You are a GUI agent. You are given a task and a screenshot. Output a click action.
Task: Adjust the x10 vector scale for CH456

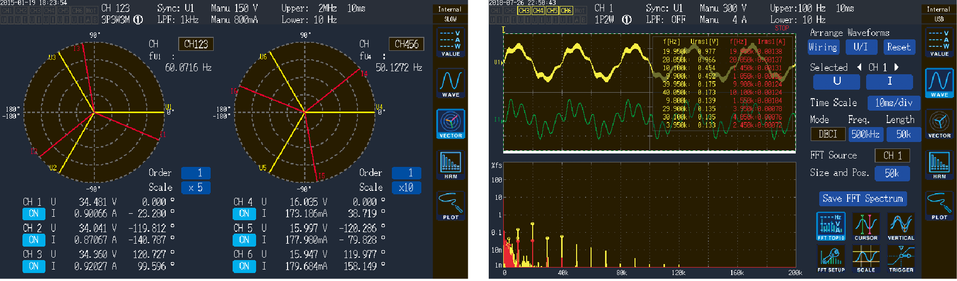(x=406, y=188)
